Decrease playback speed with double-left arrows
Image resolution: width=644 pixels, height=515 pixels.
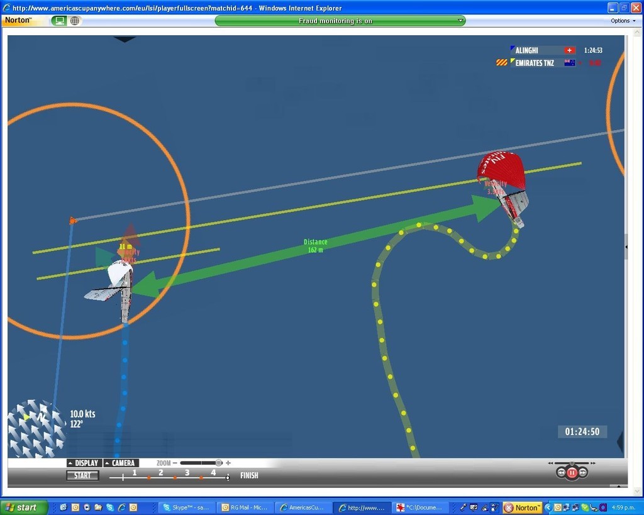click(550, 463)
